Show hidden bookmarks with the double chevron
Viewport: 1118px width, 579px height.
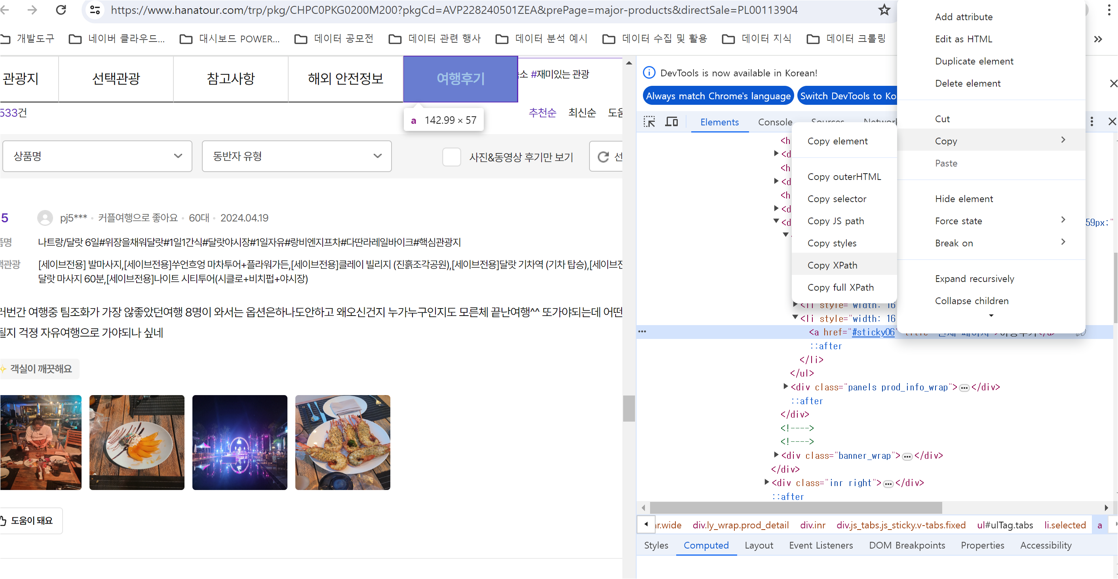(x=1097, y=39)
